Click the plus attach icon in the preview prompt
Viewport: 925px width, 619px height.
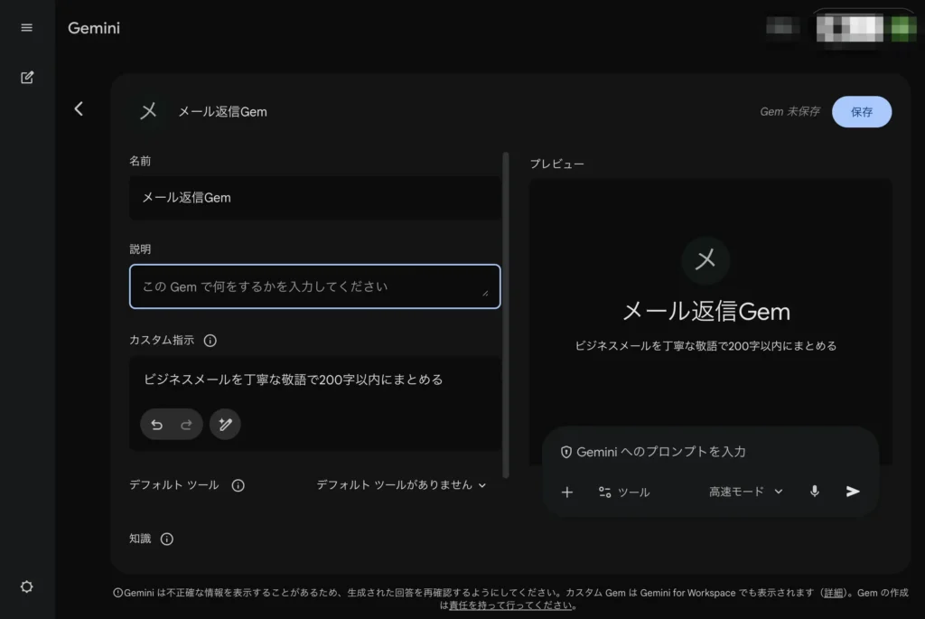(567, 492)
